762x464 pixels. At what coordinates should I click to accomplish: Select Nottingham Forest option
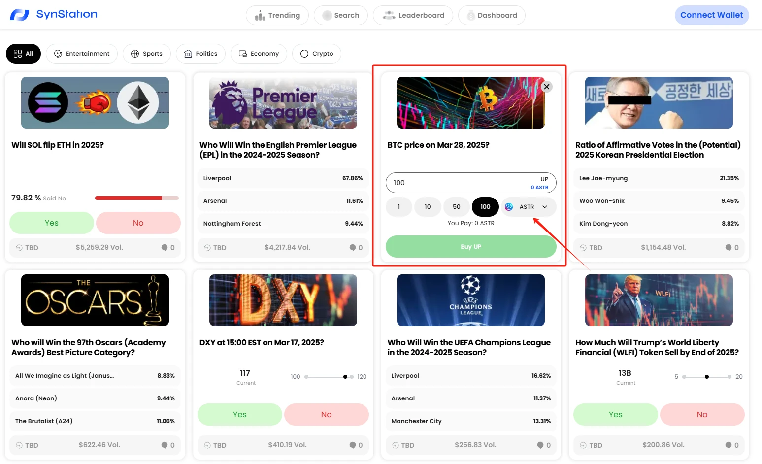pyautogui.click(x=283, y=224)
